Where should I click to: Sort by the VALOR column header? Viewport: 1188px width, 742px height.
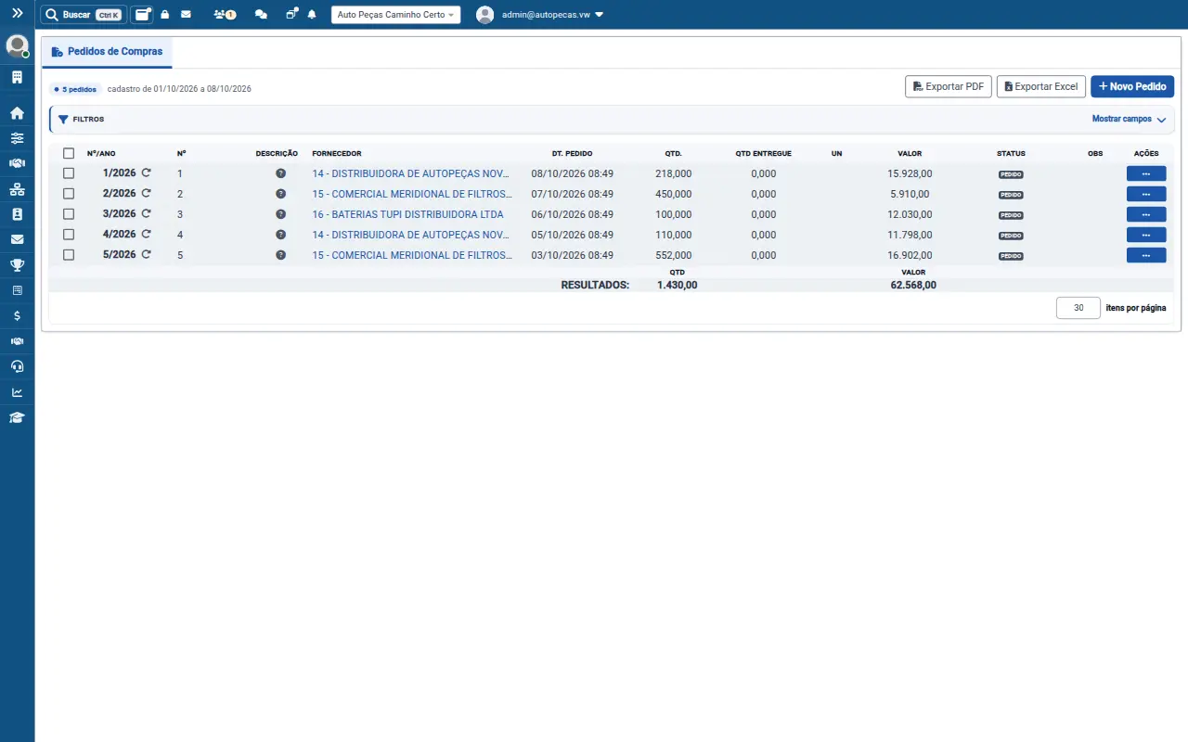(910, 153)
